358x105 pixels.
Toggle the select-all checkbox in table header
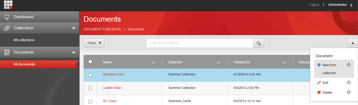point(90,61)
